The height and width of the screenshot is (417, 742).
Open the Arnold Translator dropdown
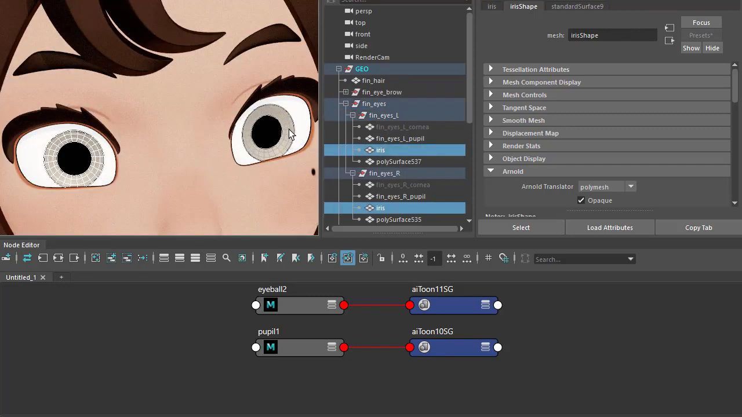coord(631,186)
